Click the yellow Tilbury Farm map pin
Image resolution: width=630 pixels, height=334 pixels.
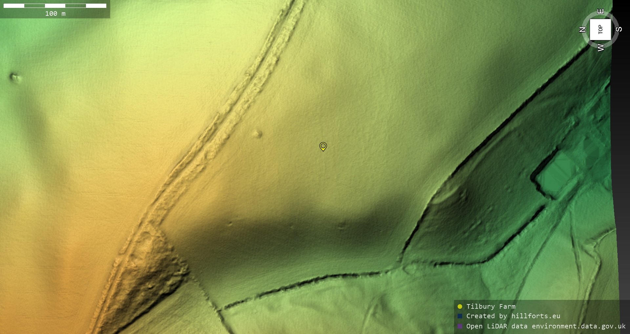pyautogui.click(x=323, y=146)
